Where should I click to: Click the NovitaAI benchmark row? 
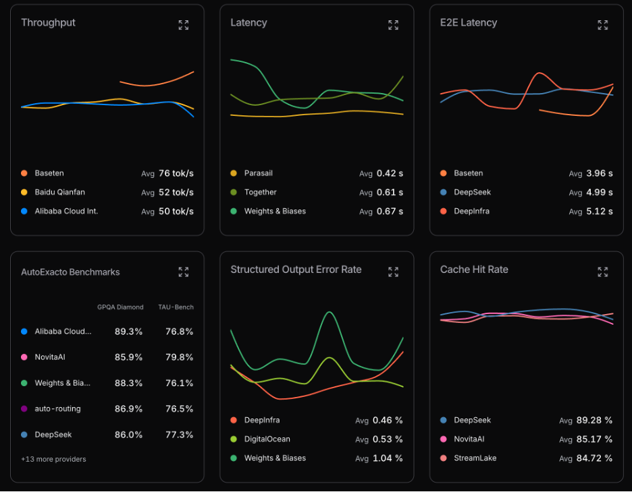pos(107,357)
